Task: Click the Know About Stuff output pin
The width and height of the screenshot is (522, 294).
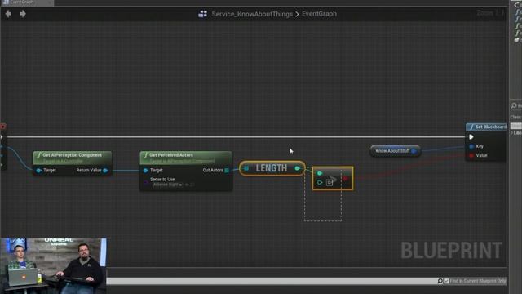Action: pyautogui.click(x=414, y=151)
